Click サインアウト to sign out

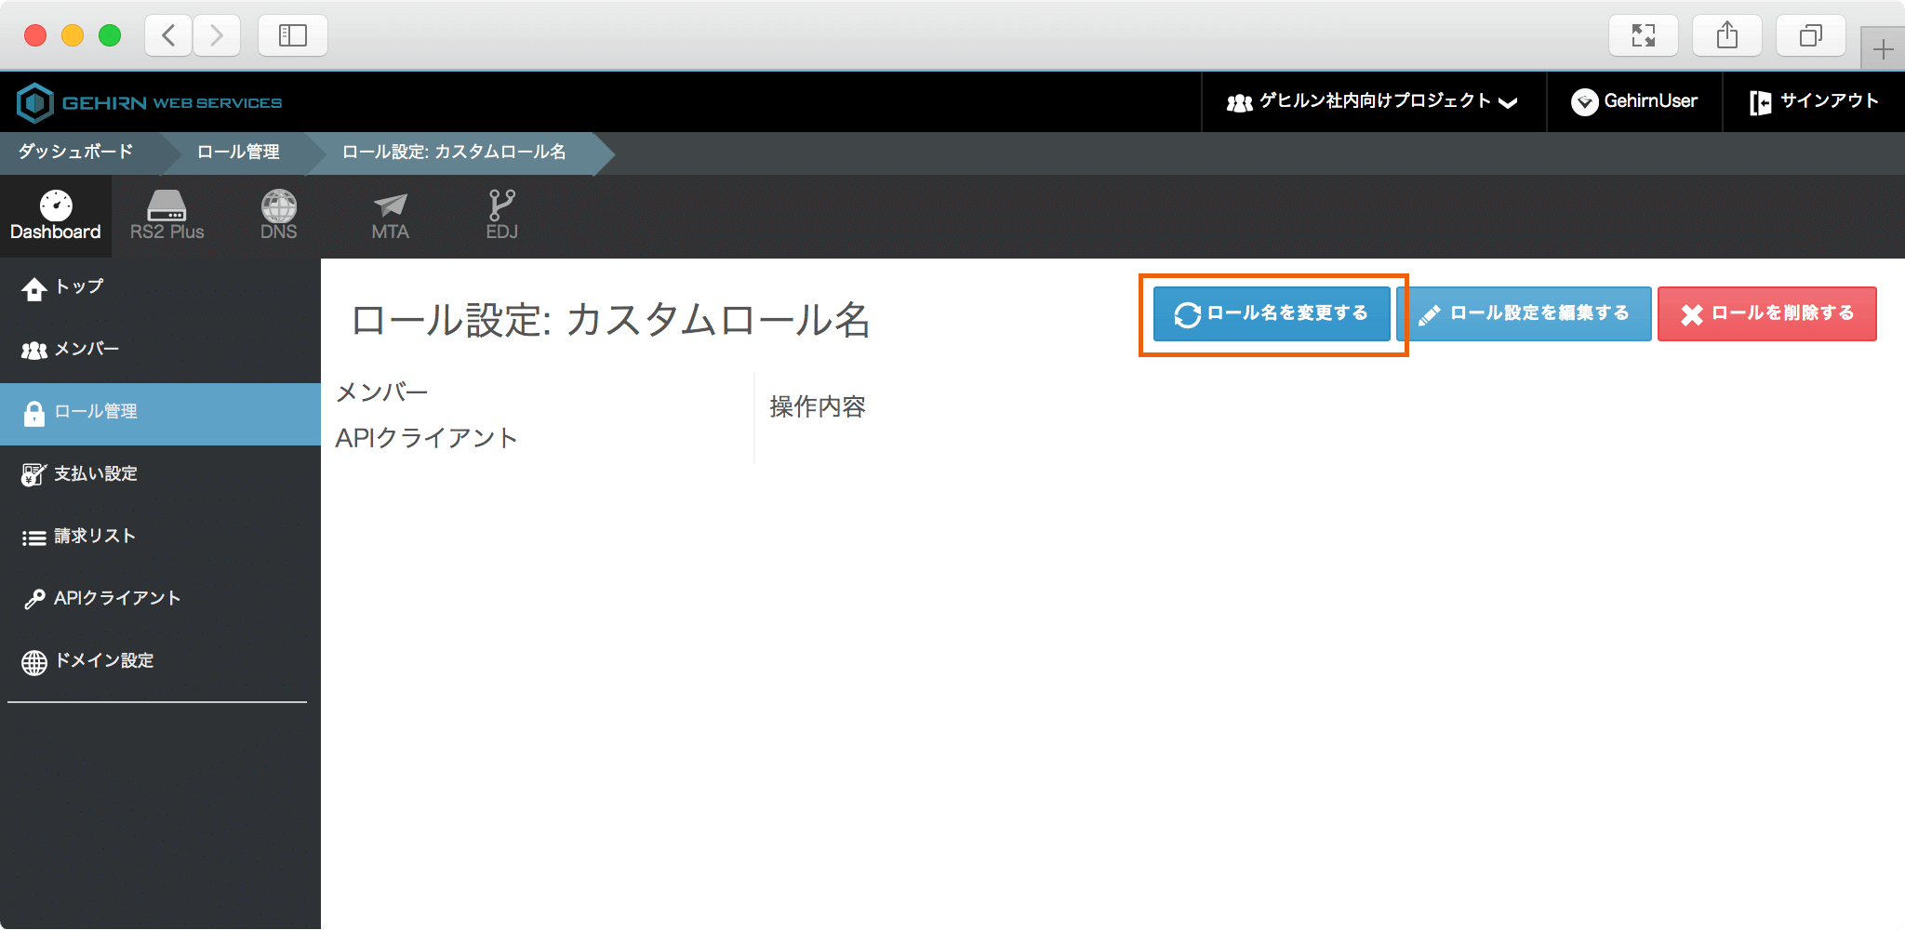point(1814,101)
